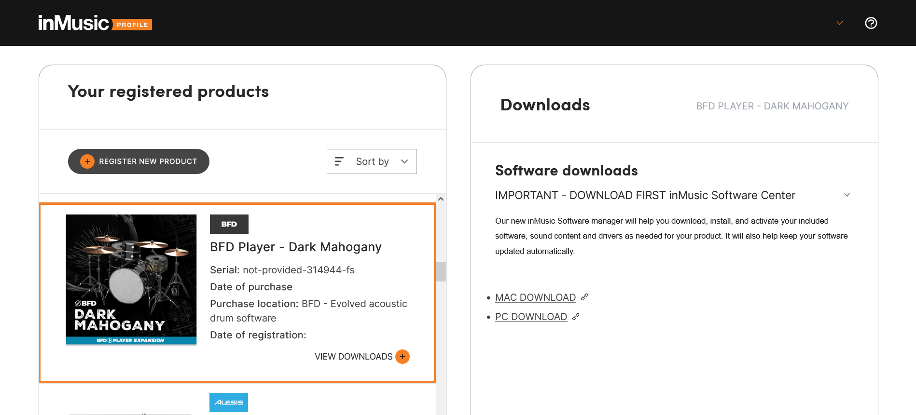Screen dimensions: 916x415
Task: Click the BFD brand badge
Action: tap(229, 224)
